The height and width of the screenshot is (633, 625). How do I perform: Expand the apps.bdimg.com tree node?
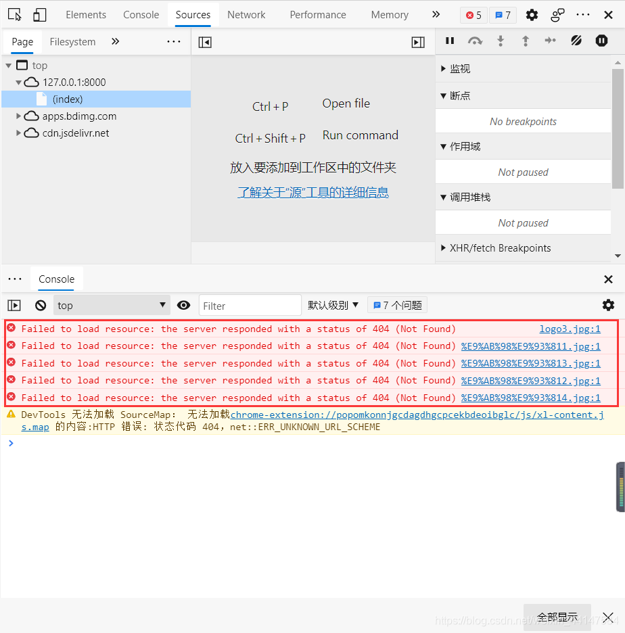[x=20, y=116]
